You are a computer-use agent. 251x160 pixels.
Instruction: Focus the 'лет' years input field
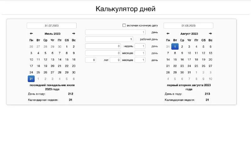tap(90, 60)
